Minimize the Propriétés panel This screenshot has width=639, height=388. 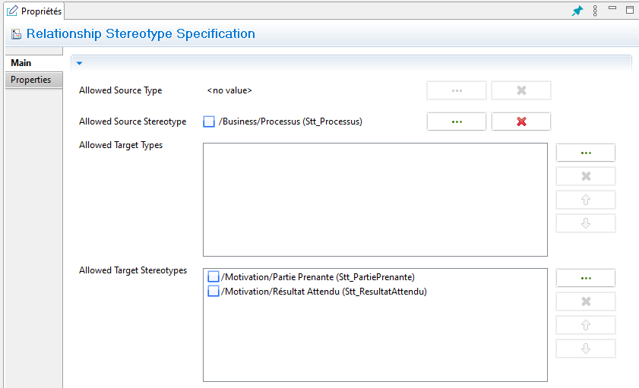(612, 10)
